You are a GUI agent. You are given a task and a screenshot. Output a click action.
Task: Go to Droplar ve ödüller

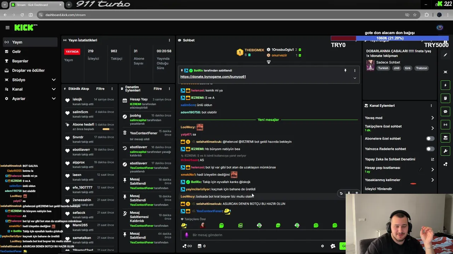click(x=30, y=70)
